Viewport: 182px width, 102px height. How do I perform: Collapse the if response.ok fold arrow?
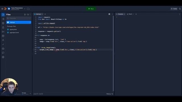[37, 35]
